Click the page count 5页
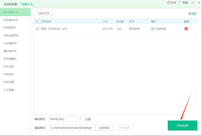The height and width of the screenshot is (136, 202). (x=119, y=29)
